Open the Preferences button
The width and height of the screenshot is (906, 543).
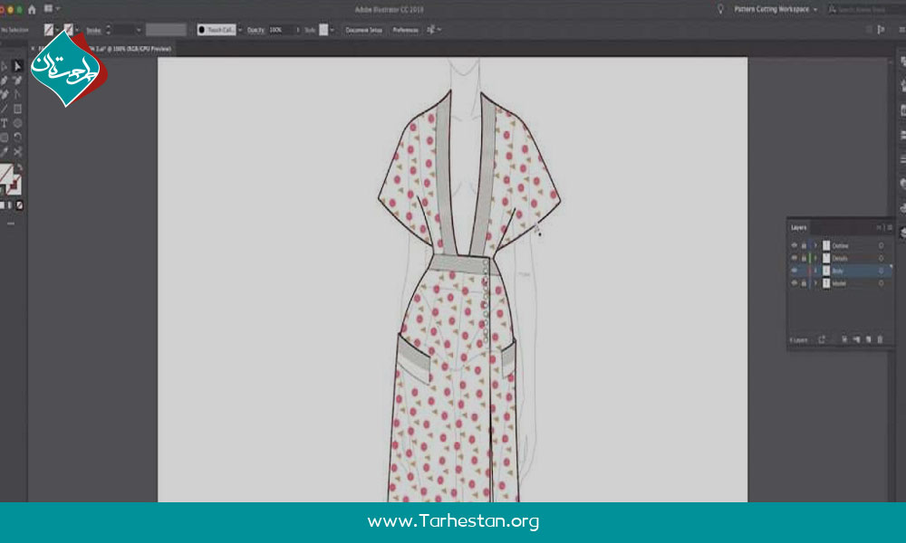(x=405, y=30)
